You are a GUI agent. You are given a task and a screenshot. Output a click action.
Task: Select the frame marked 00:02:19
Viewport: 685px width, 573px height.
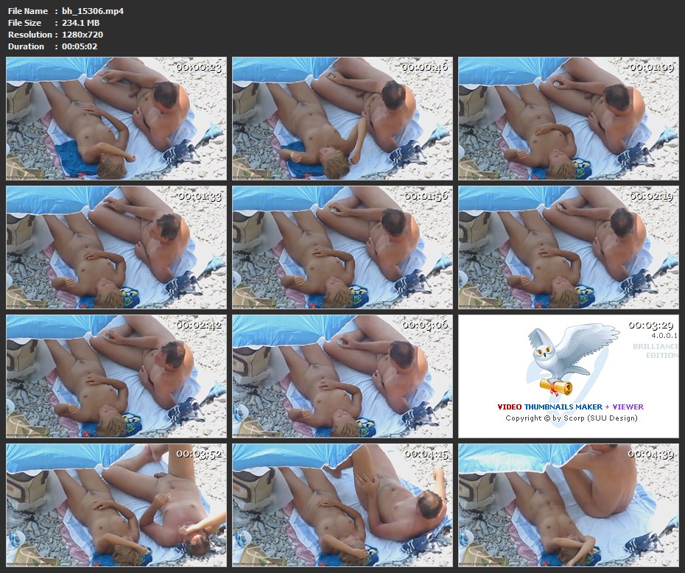pyautogui.click(x=568, y=247)
